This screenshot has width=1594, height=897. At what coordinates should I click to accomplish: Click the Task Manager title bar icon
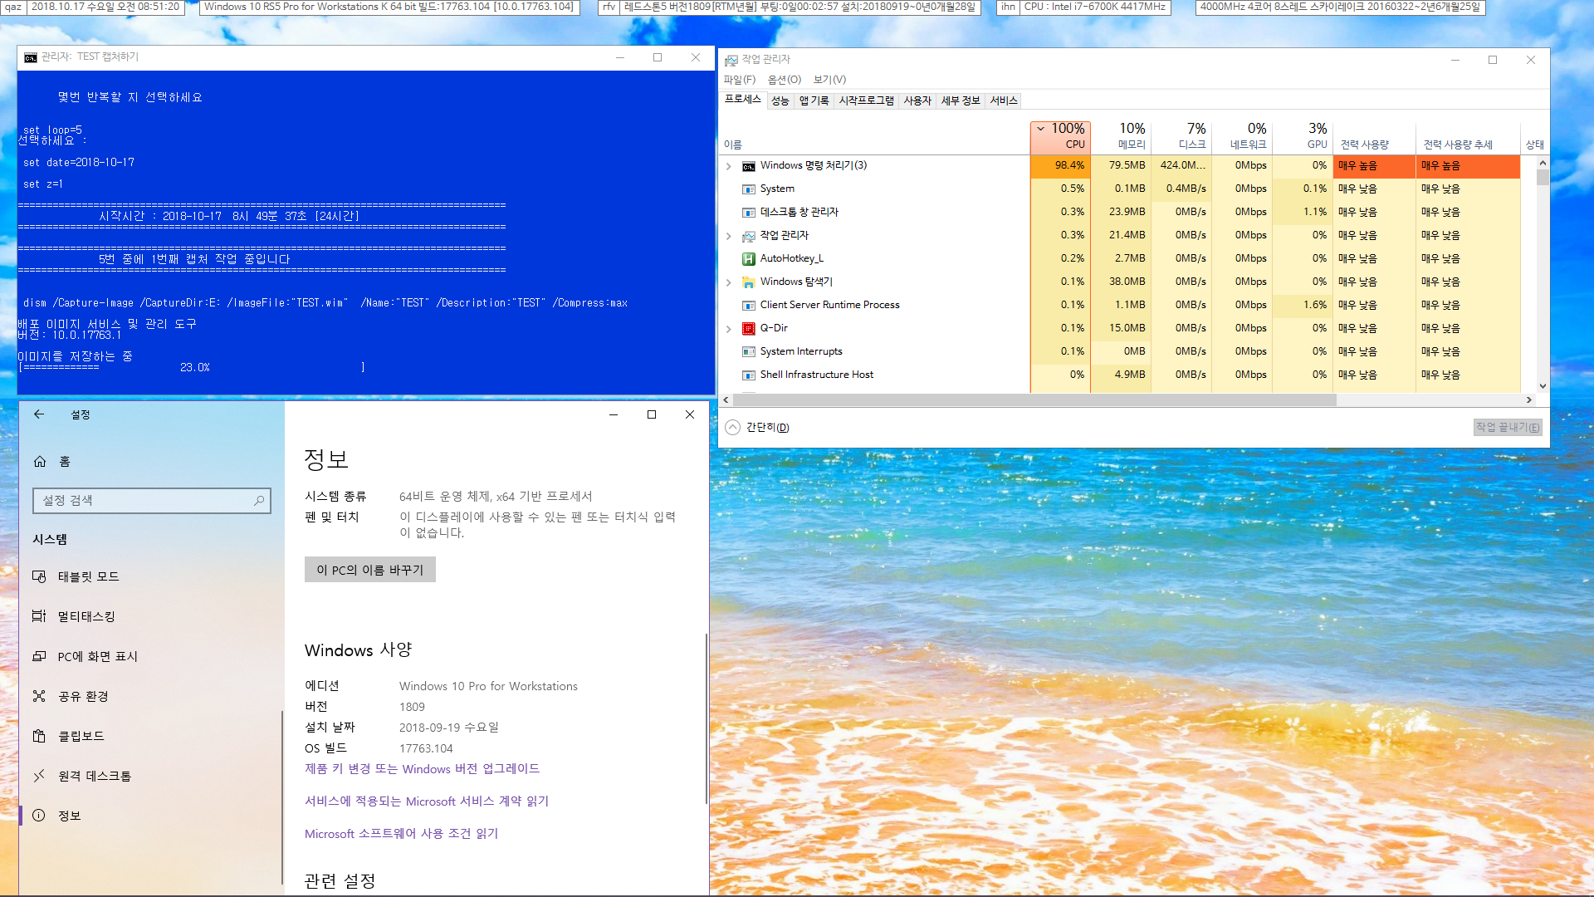(x=731, y=60)
